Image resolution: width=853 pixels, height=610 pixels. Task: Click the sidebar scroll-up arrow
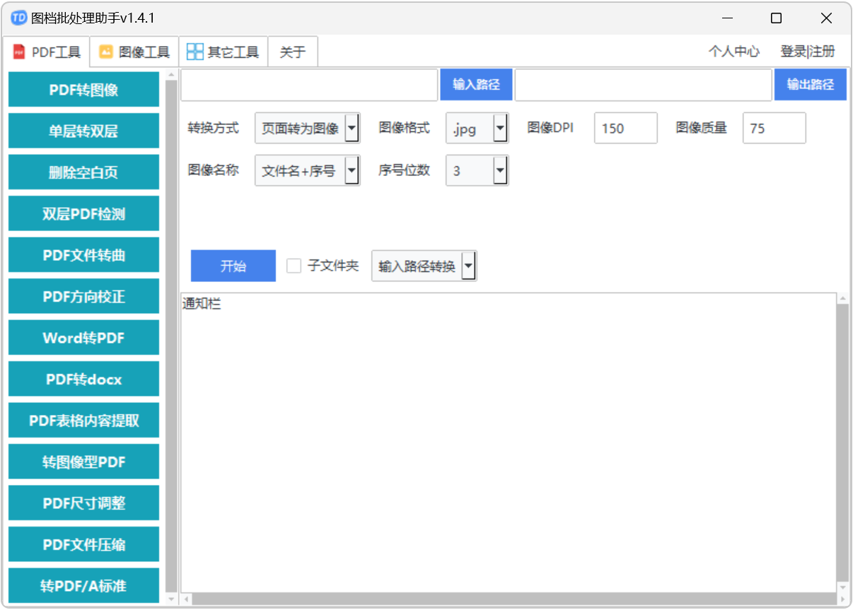[171, 75]
